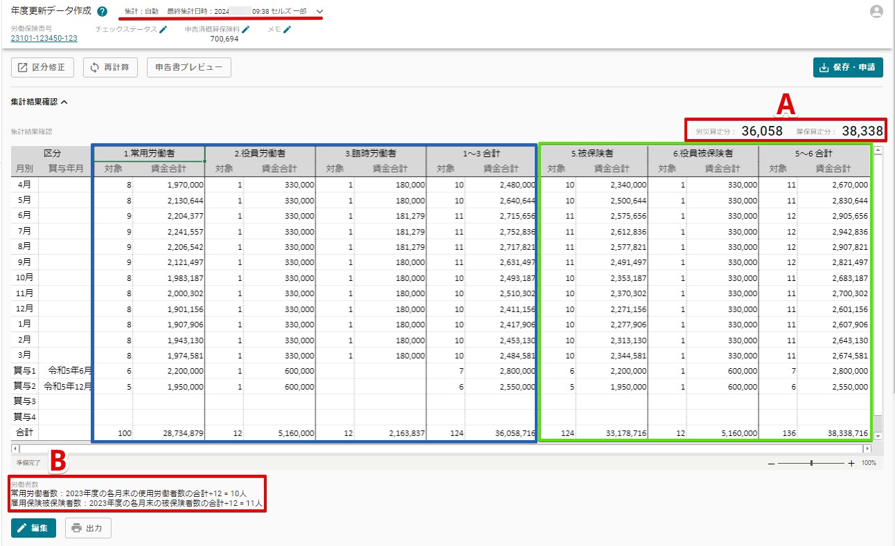This screenshot has width=895, height=546.
Task: Edit メモ with pencil icon
Action: (287, 29)
